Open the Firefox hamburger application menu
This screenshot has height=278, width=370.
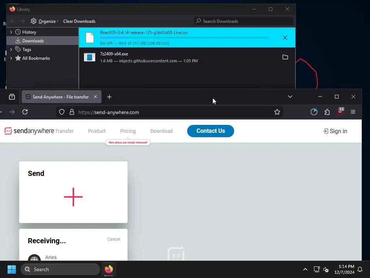tap(353, 112)
